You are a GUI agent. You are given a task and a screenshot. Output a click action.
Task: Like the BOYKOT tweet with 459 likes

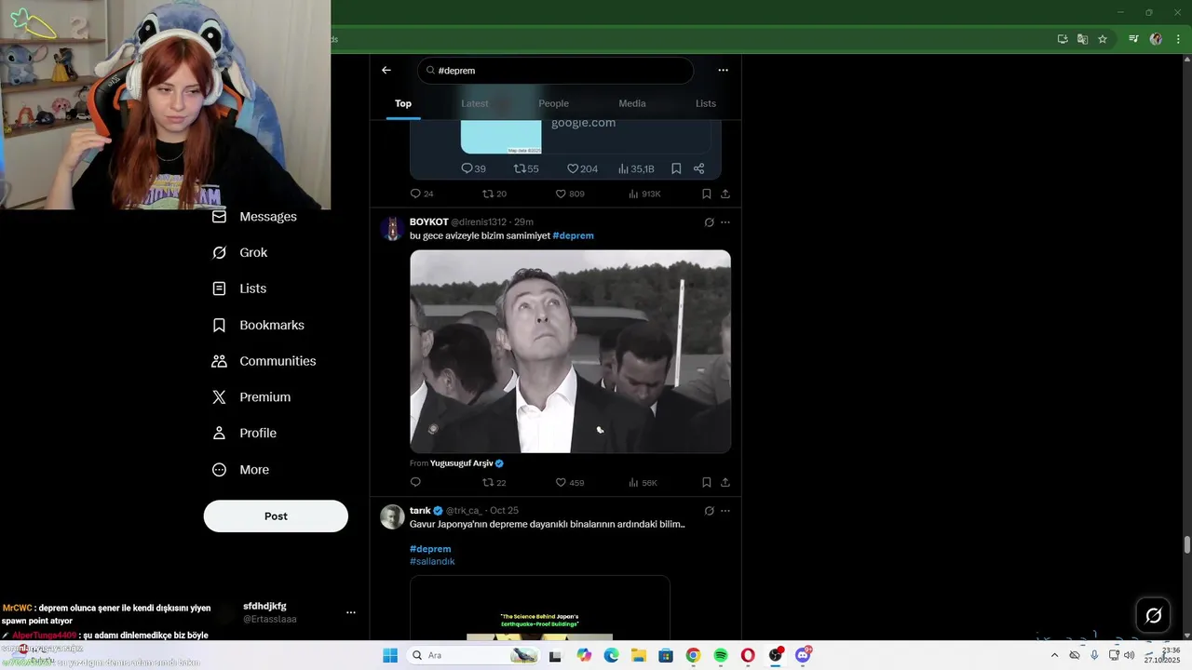pos(570,482)
